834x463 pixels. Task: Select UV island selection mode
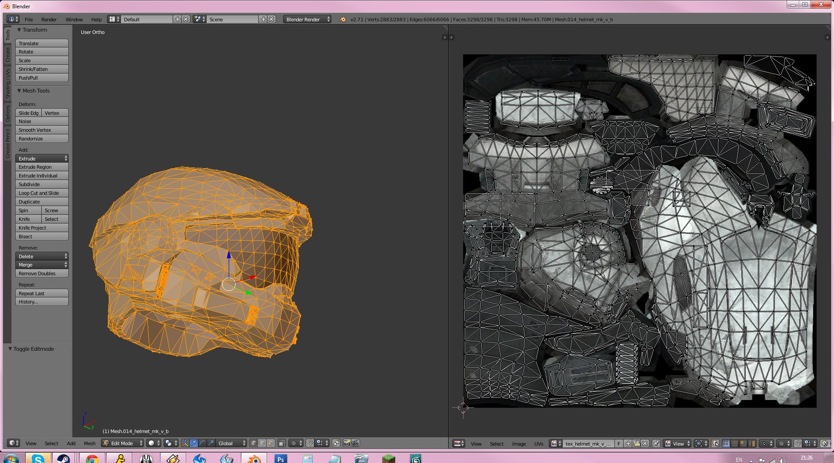click(751, 443)
